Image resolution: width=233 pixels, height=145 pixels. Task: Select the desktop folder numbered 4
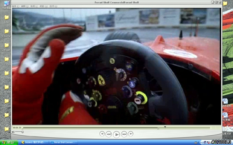[6, 75]
